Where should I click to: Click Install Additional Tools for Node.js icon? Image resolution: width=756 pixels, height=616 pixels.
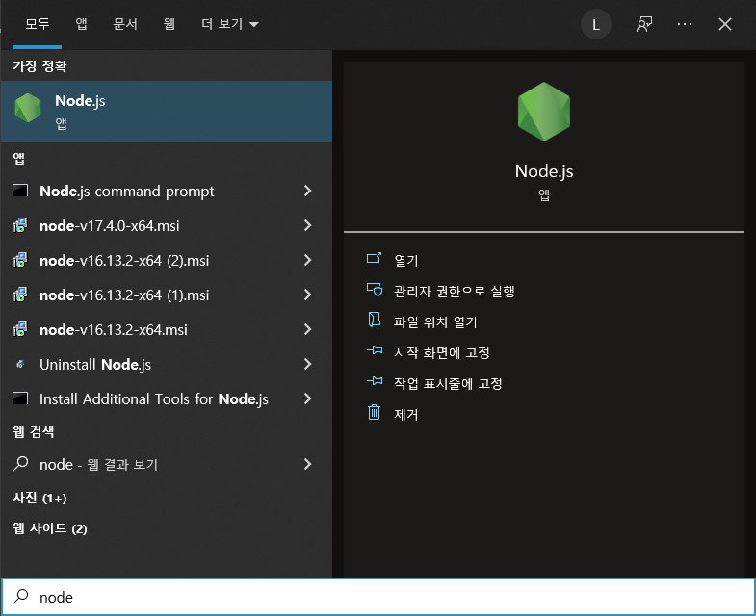pos(20,398)
